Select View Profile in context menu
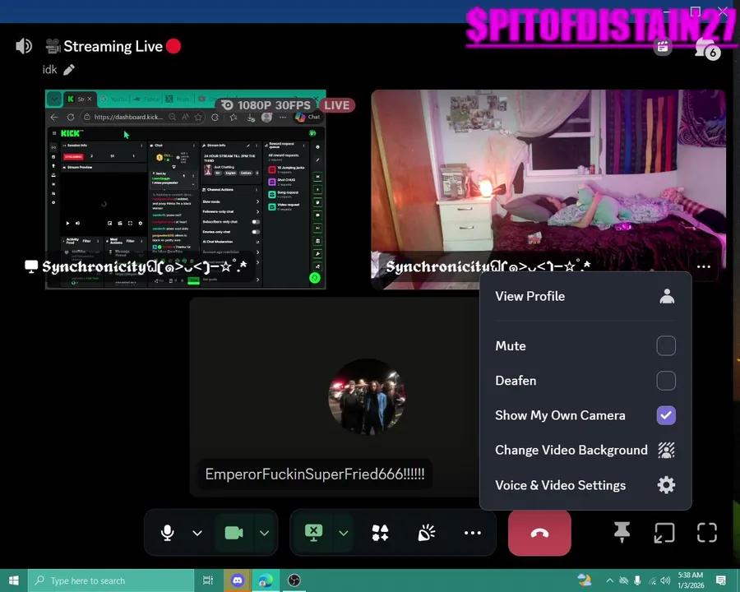The width and height of the screenshot is (740, 592). pos(585,296)
